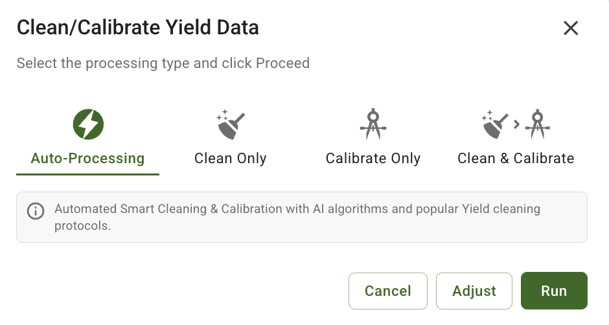Click the green underline beneath Auto-Processing
The width and height of the screenshot is (609, 325).
point(88,174)
